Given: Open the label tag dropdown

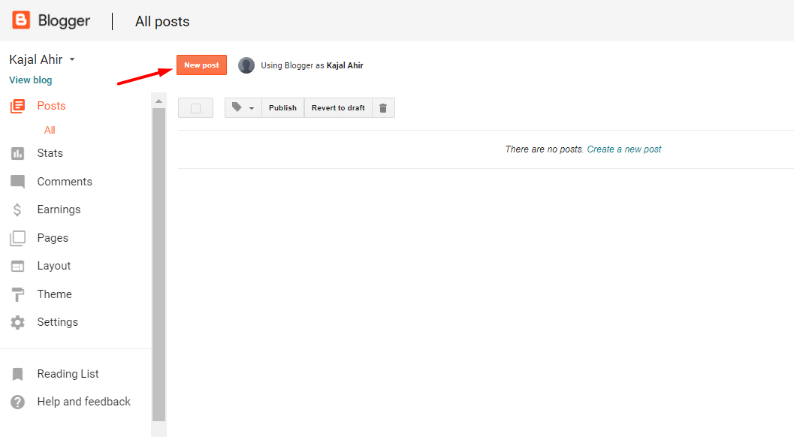Looking at the screenshot, I should 243,108.
